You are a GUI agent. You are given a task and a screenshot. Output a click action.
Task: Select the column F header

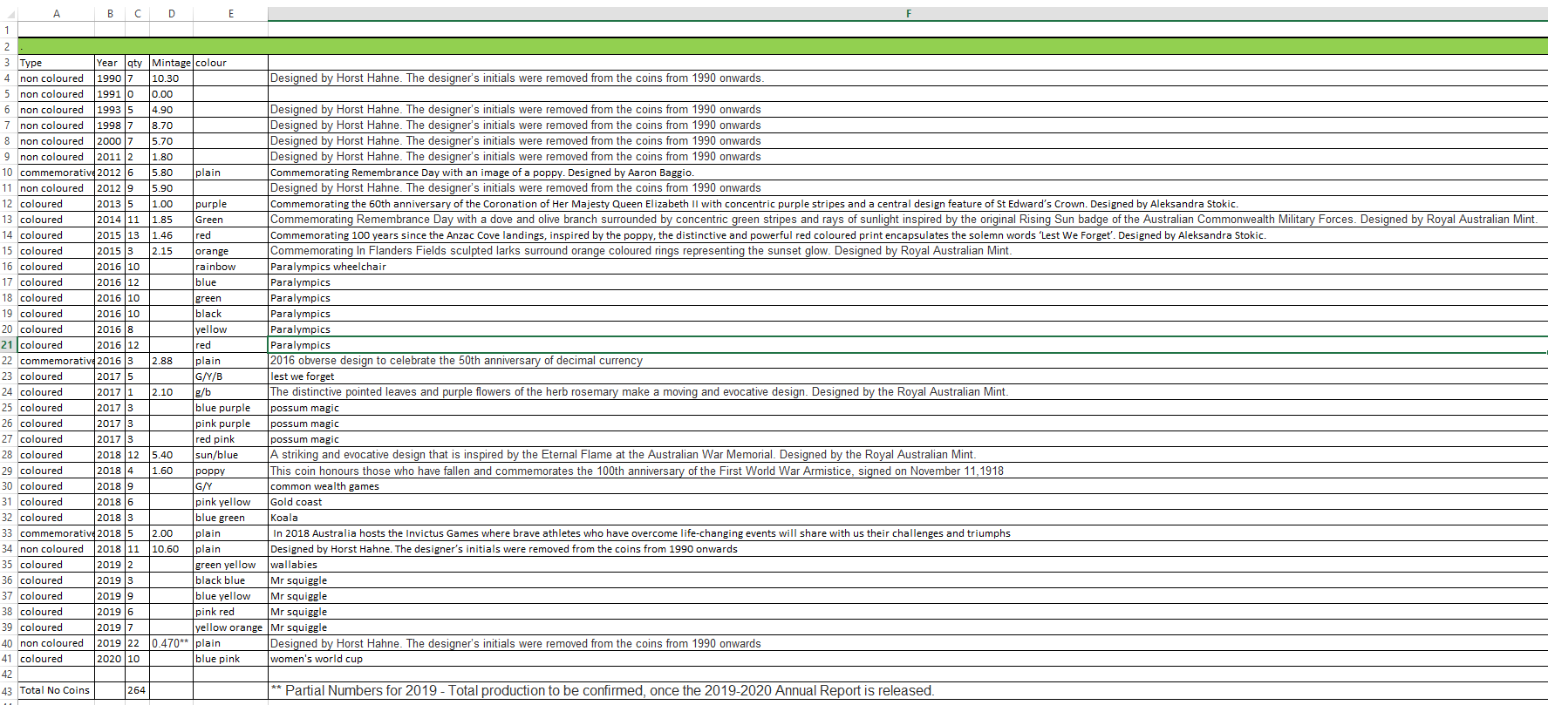coord(907,13)
